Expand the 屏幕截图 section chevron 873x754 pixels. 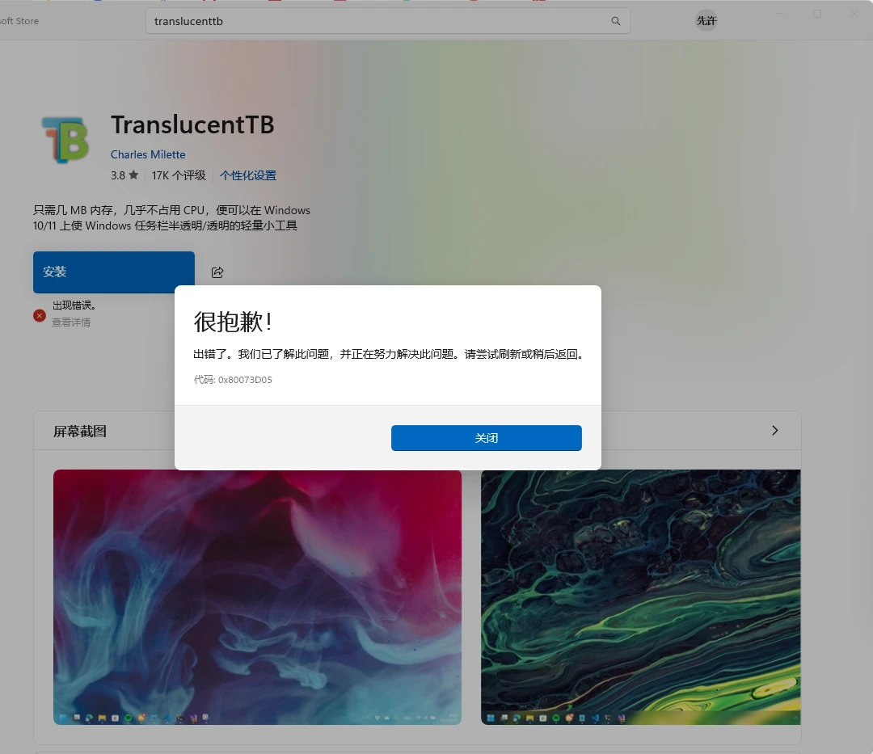(775, 431)
